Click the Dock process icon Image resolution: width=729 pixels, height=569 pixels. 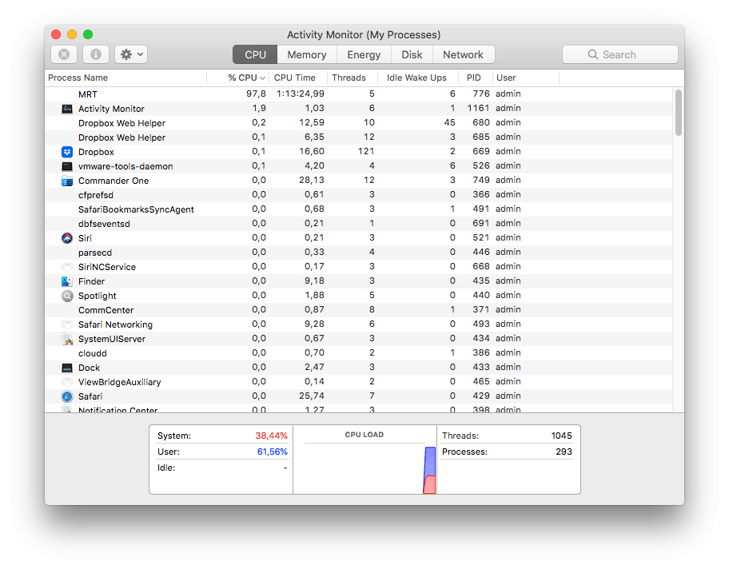click(x=67, y=368)
